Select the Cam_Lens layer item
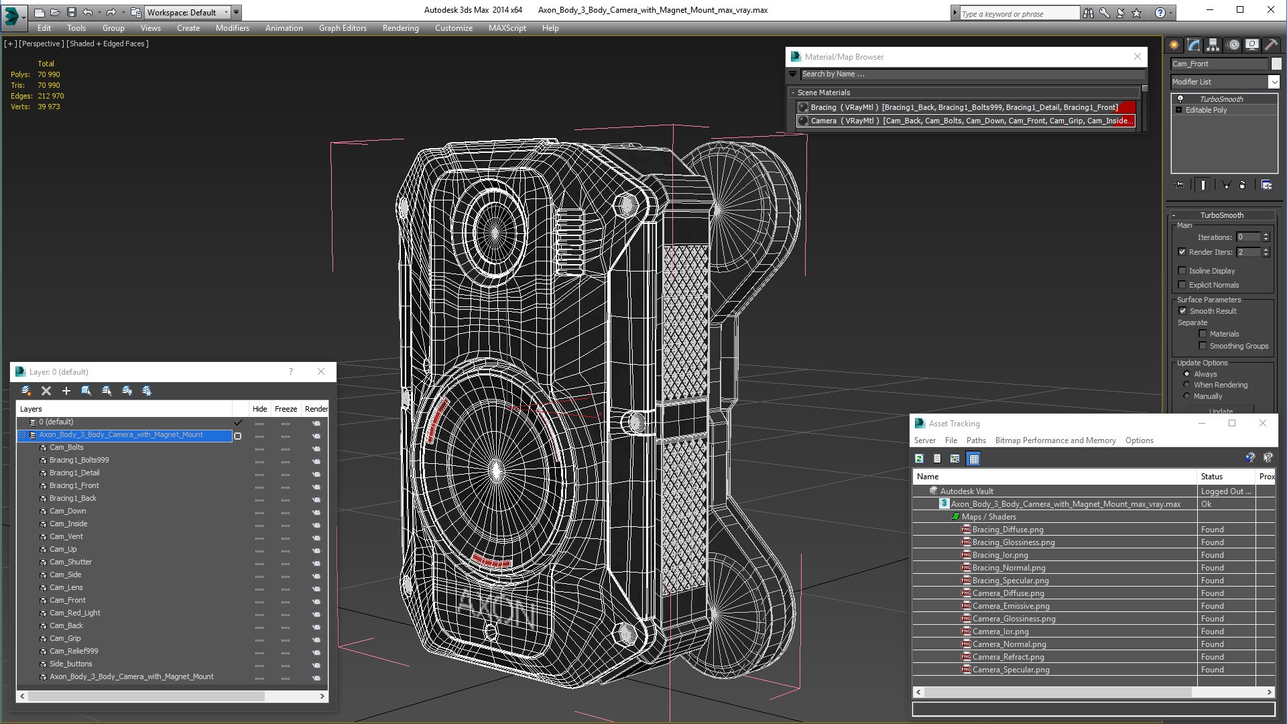 [x=66, y=587]
